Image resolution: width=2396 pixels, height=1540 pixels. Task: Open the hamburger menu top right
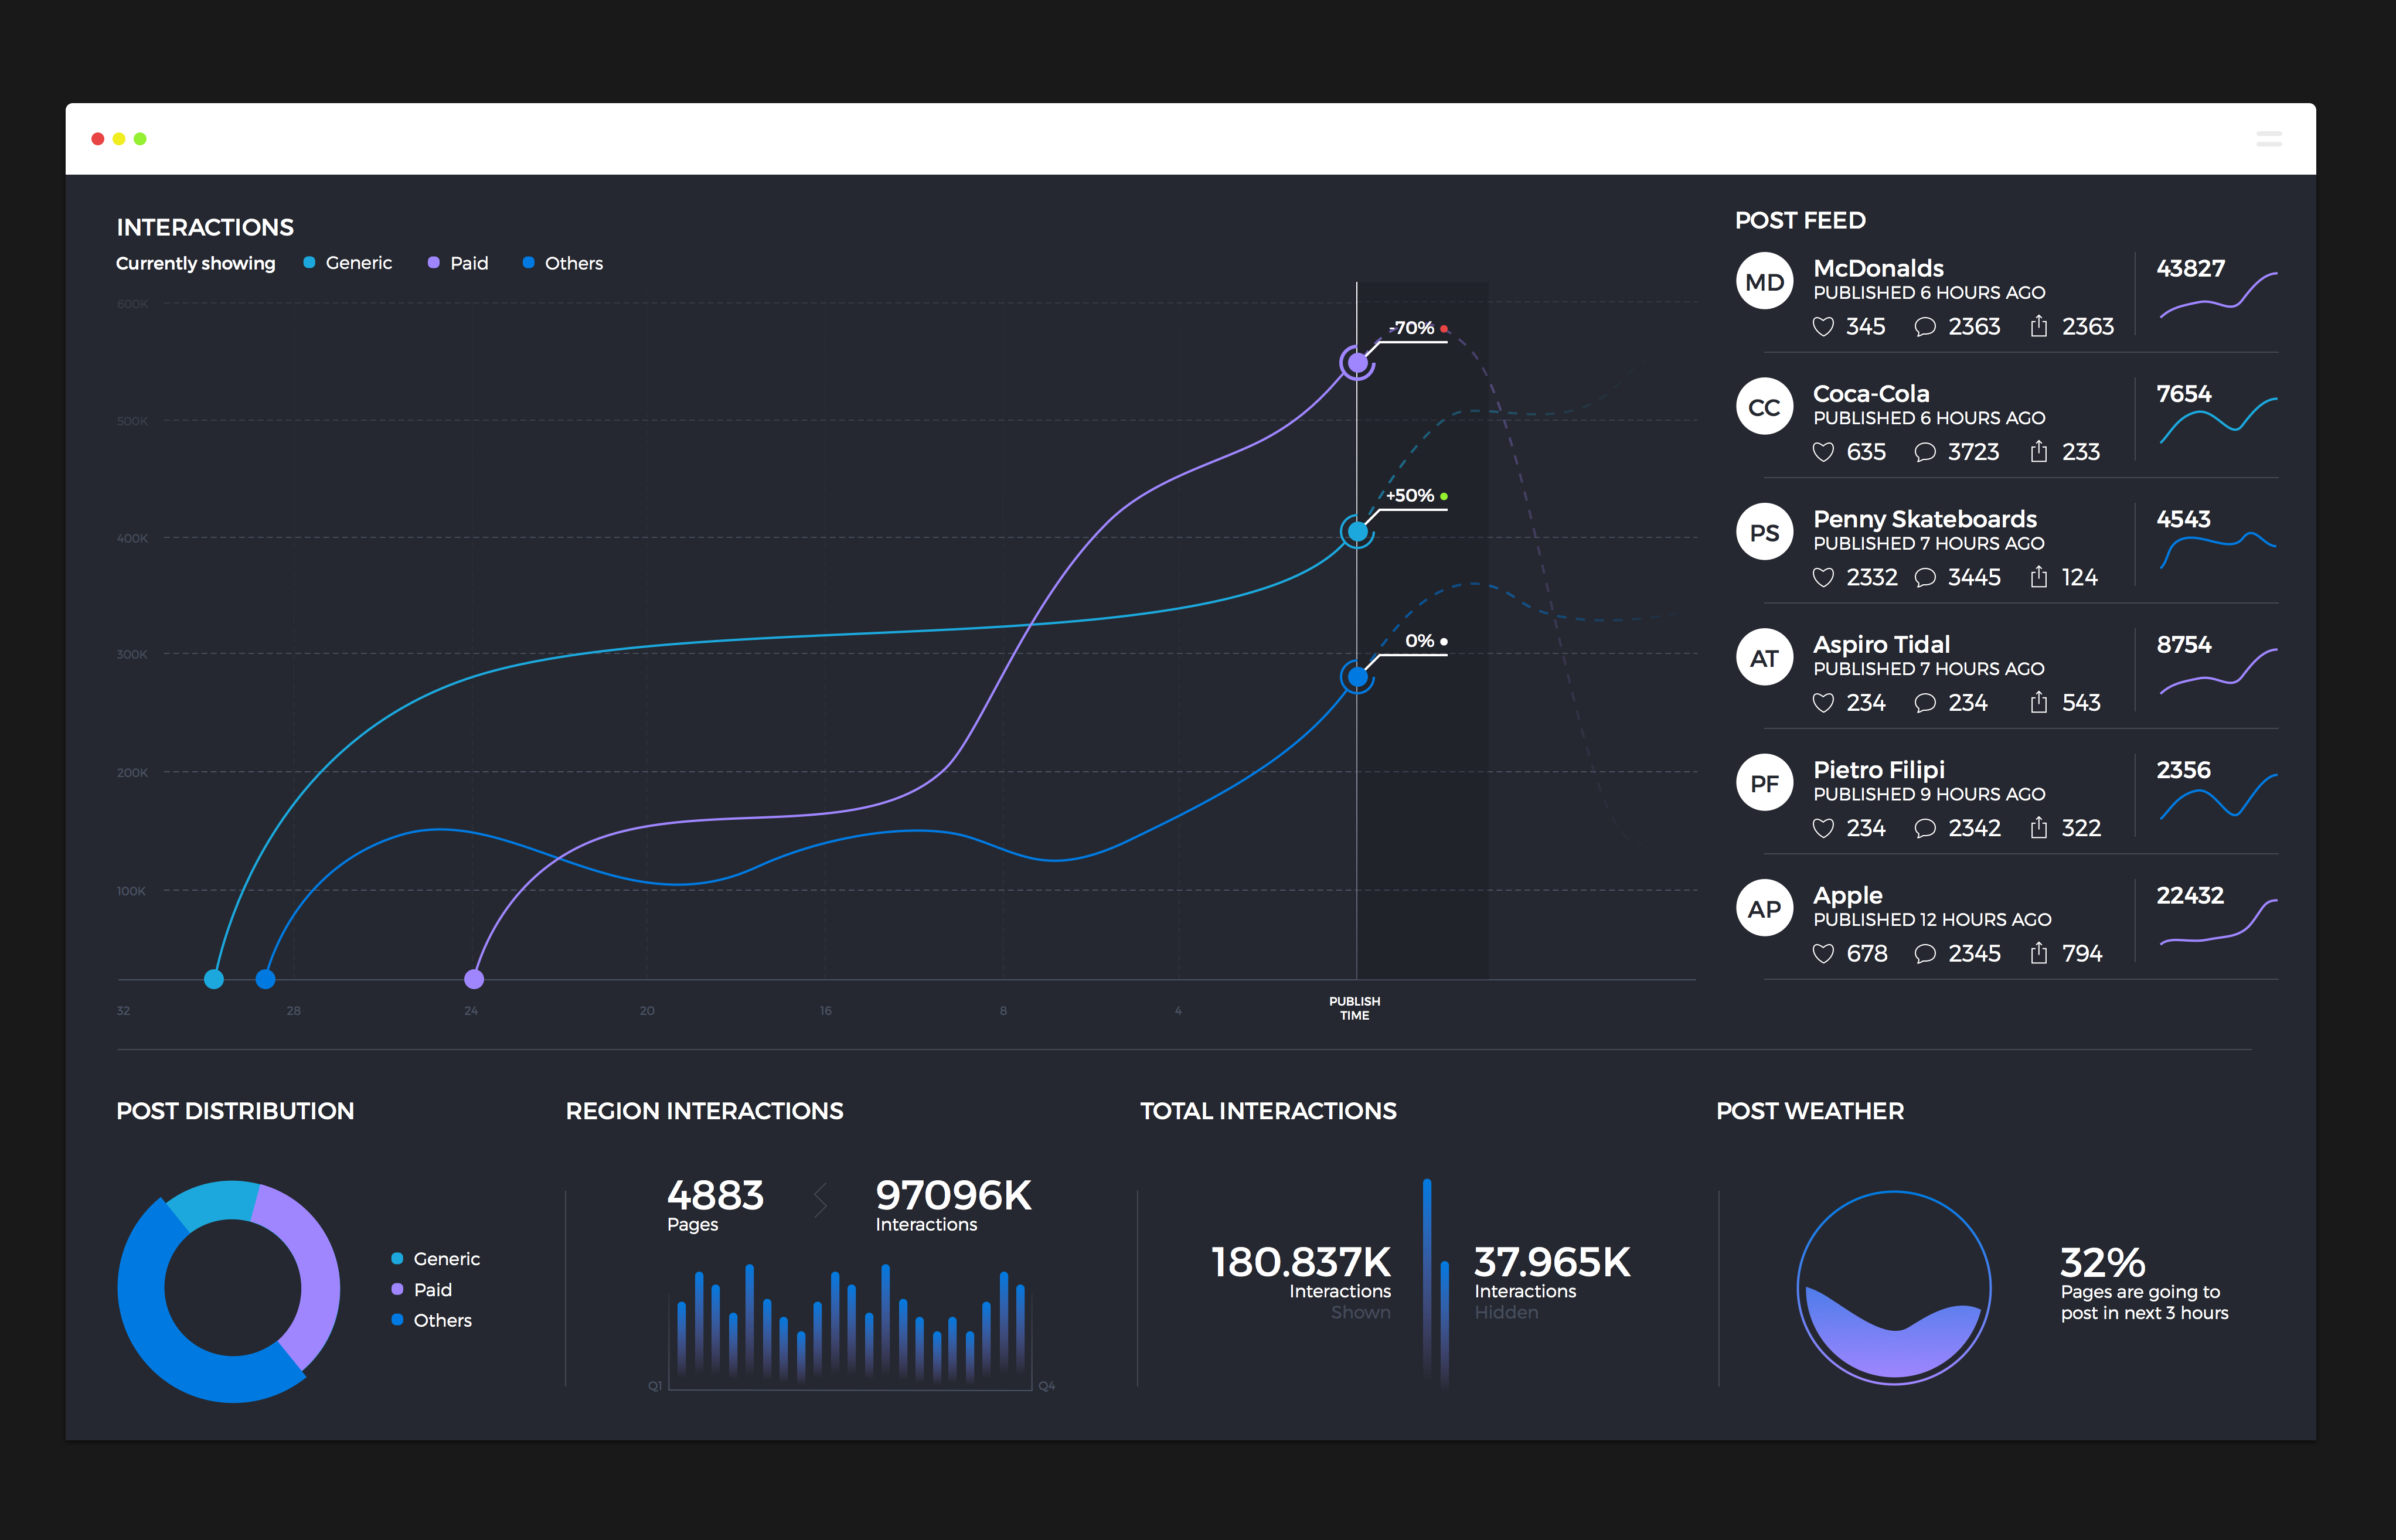[x=2270, y=139]
